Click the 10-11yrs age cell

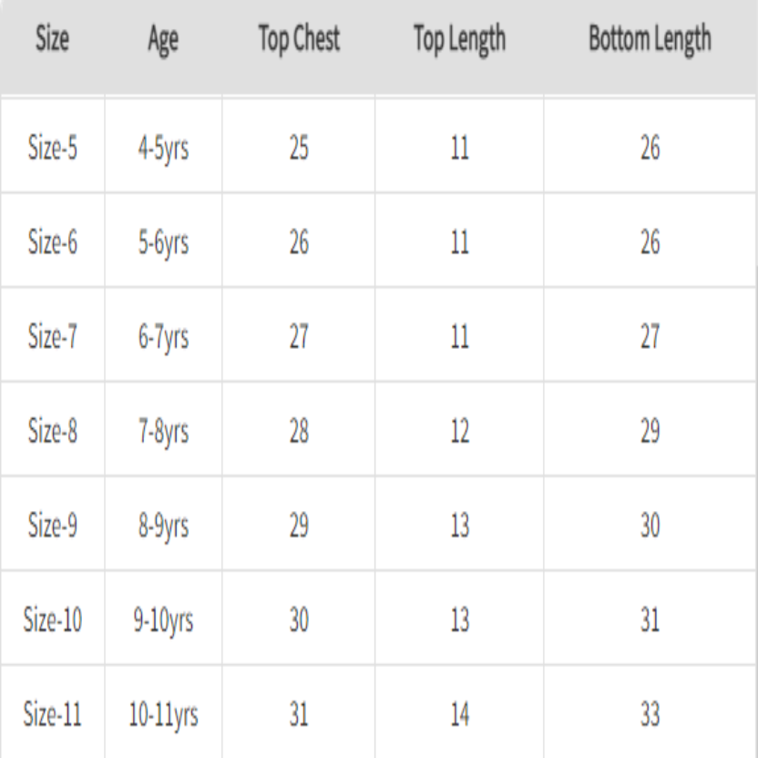coord(163,716)
